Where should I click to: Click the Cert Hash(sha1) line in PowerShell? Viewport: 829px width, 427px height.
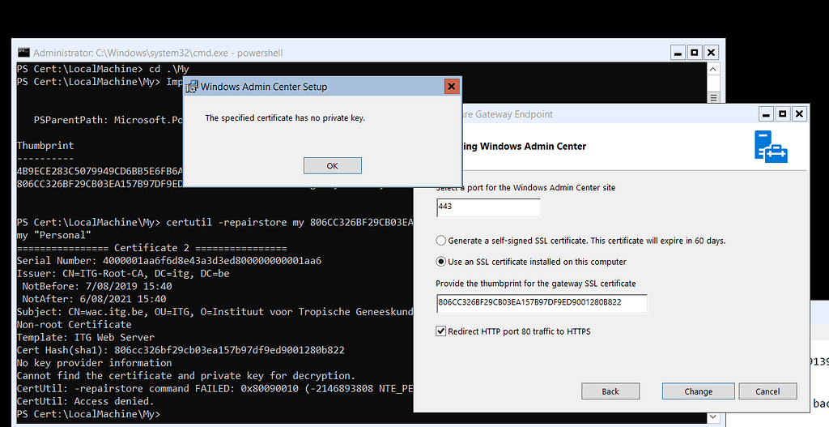181,350
